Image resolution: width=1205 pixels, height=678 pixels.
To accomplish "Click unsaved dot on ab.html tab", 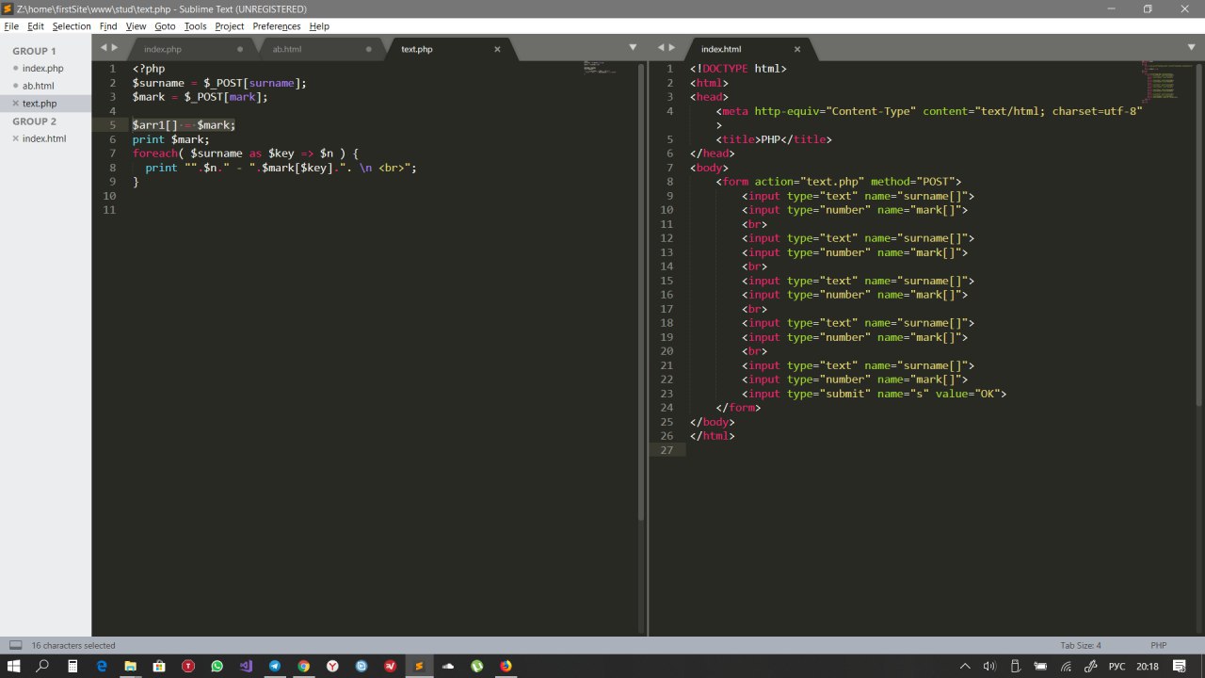I will click(368, 49).
